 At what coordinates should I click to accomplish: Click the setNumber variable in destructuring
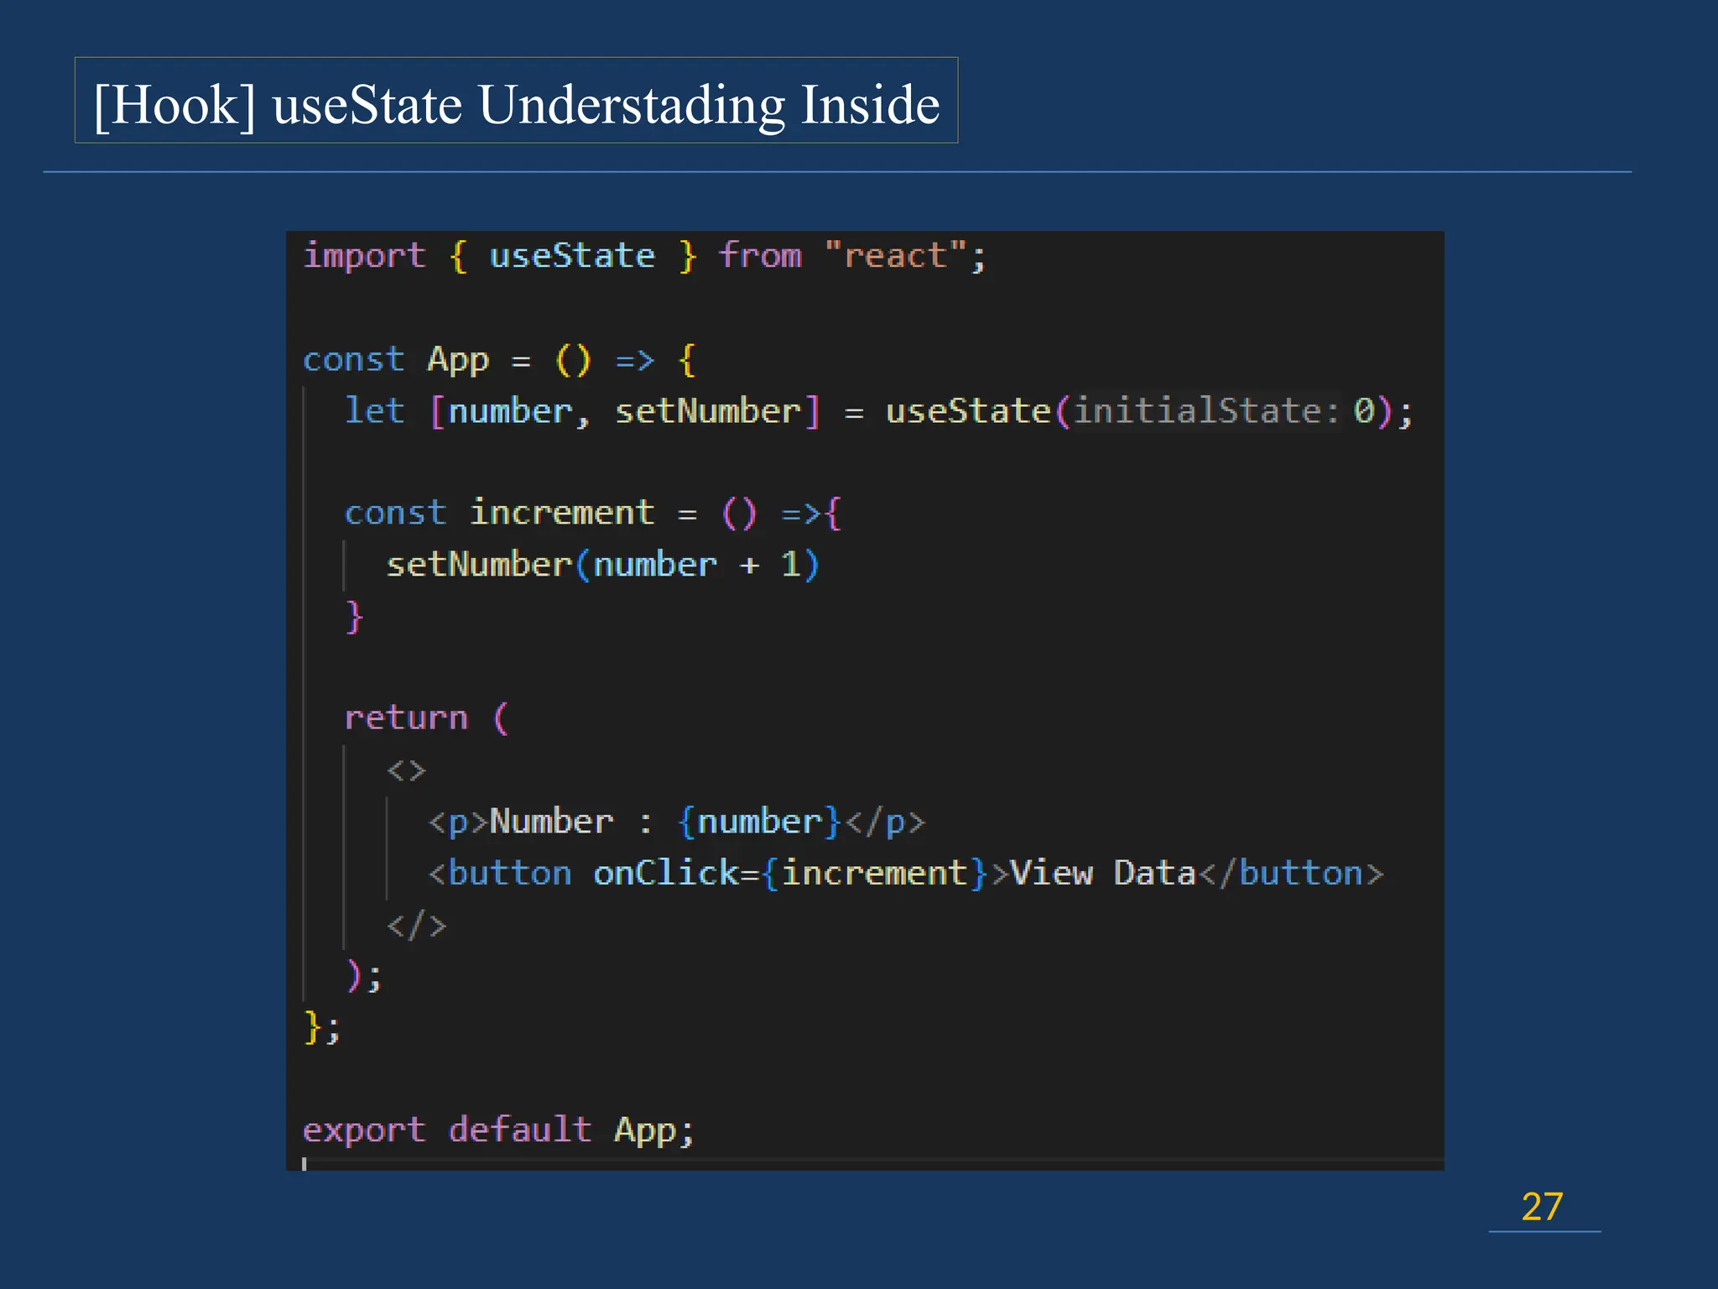pyautogui.click(x=708, y=411)
